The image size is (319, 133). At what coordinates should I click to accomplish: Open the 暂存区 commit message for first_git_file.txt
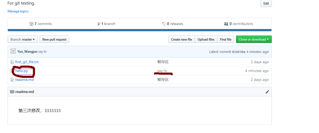click(163, 62)
